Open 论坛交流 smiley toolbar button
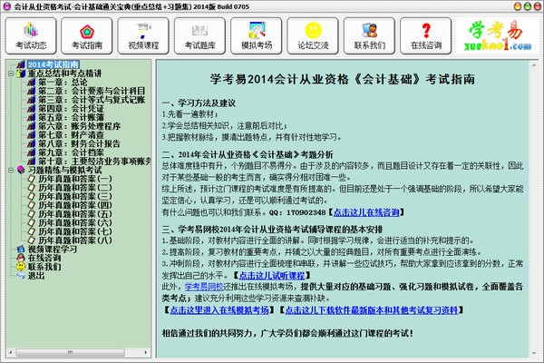544x363 pixels. (313, 36)
